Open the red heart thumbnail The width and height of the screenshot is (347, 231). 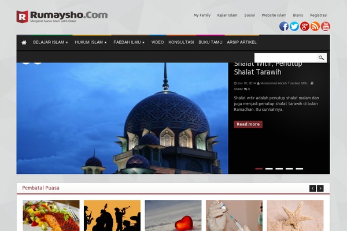coord(173,215)
